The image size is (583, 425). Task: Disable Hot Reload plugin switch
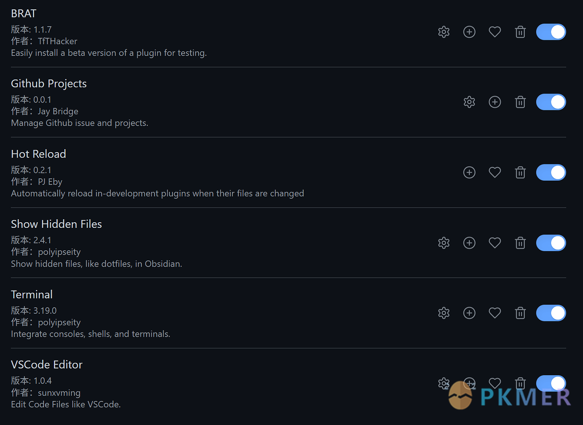pyautogui.click(x=551, y=173)
